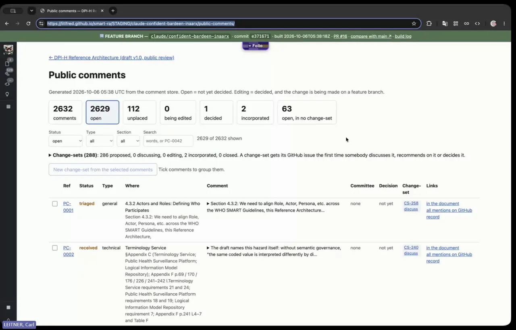The image size is (516, 330).
Task: Go back using the browser back arrow
Action: (7, 23)
